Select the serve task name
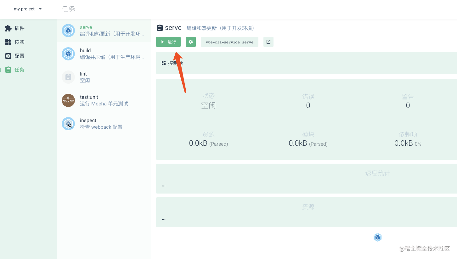Viewport: 457px width, 259px height. pyautogui.click(x=86, y=27)
